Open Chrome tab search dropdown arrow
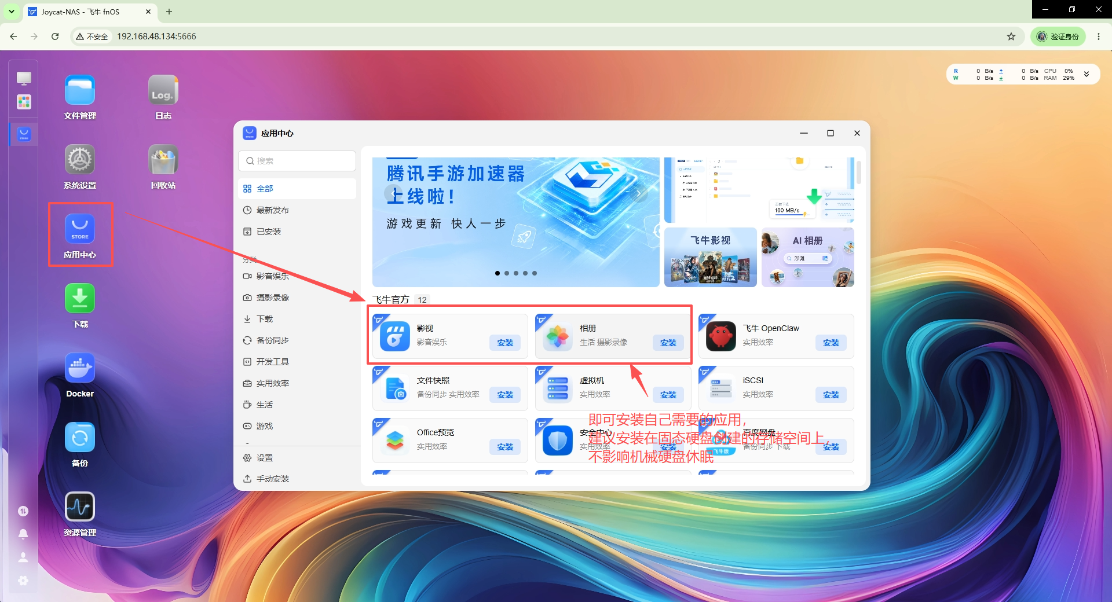The image size is (1112, 602). tap(12, 12)
